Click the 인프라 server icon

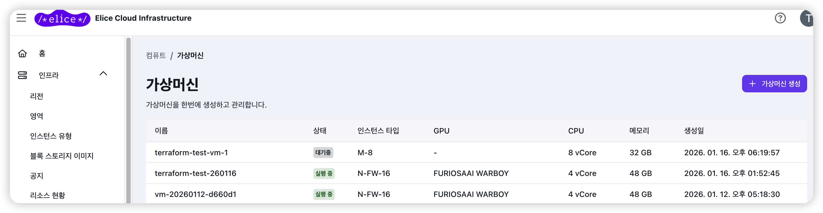[22, 75]
